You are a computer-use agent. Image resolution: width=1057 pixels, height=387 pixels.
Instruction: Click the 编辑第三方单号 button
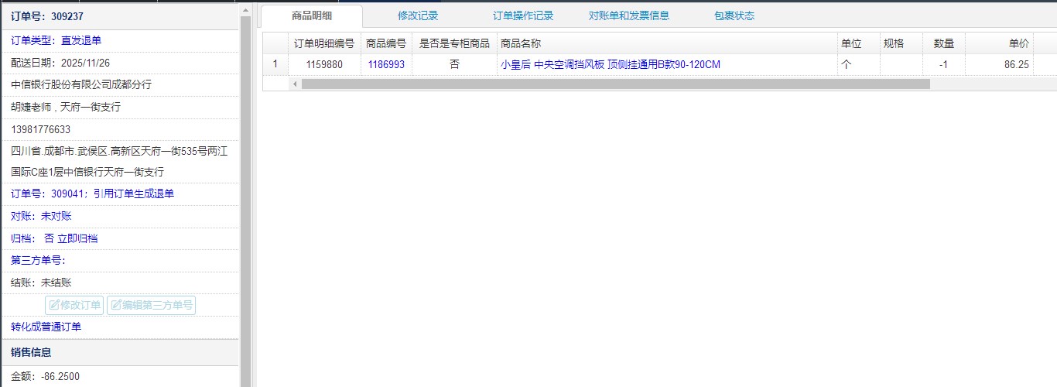151,305
